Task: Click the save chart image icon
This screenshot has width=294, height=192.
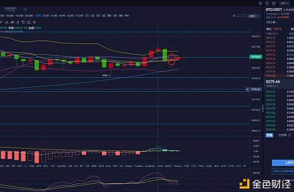Action: click(29, 22)
